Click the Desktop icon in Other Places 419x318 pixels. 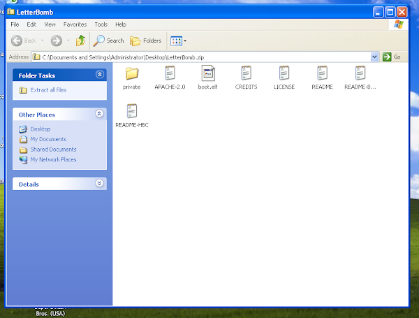23,129
